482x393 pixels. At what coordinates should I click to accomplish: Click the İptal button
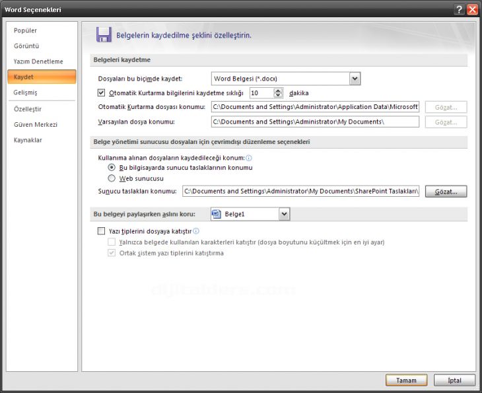(x=455, y=380)
